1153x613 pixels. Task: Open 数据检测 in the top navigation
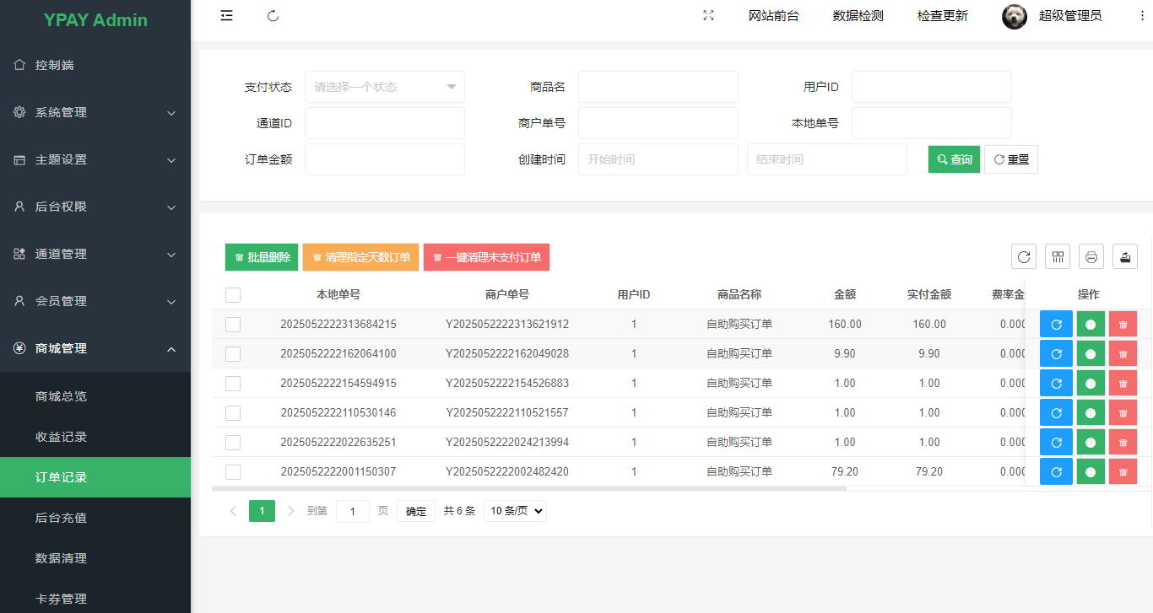[x=857, y=15]
